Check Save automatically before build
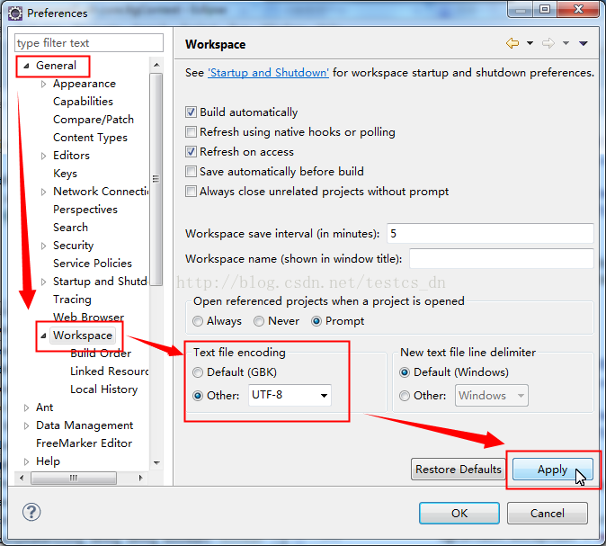The image size is (606, 546). tap(191, 172)
